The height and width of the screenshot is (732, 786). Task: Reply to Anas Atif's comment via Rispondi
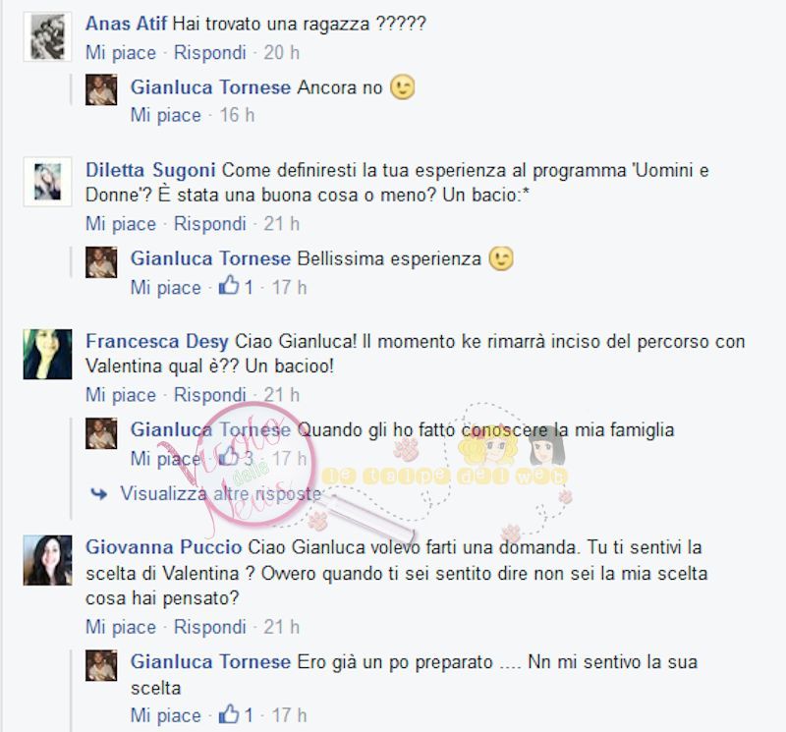(209, 53)
